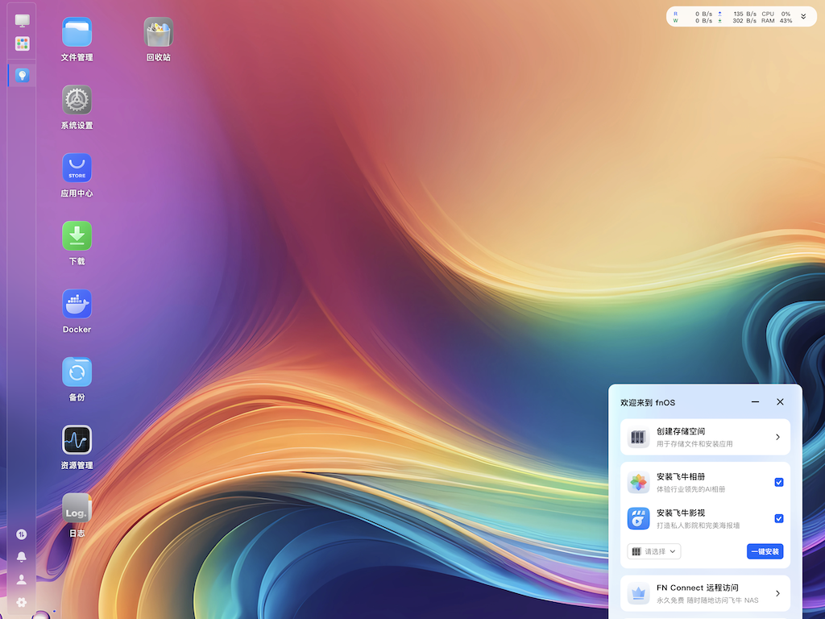Uncheck the 安装飞牛相册 checkbox
The width and height of the screenshot is (825, 619).
[779, 482]
